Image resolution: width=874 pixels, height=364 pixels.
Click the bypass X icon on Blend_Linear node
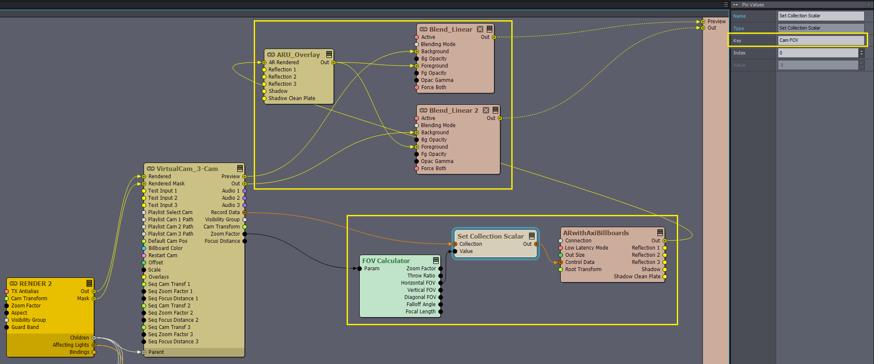coord(480,29)
